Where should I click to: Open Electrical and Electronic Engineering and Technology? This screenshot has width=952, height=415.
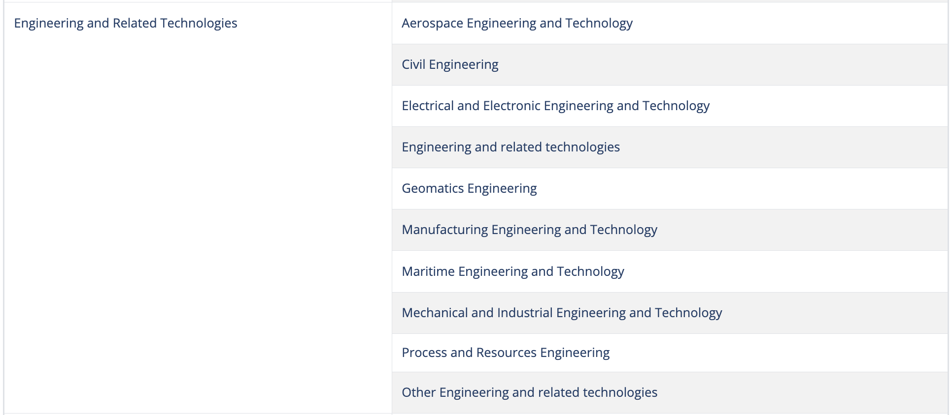tap(555, 106)
